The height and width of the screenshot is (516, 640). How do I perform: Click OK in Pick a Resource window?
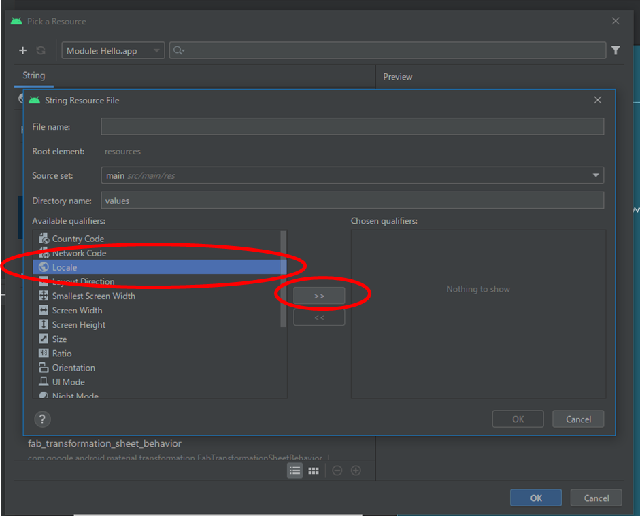point(536,498)
